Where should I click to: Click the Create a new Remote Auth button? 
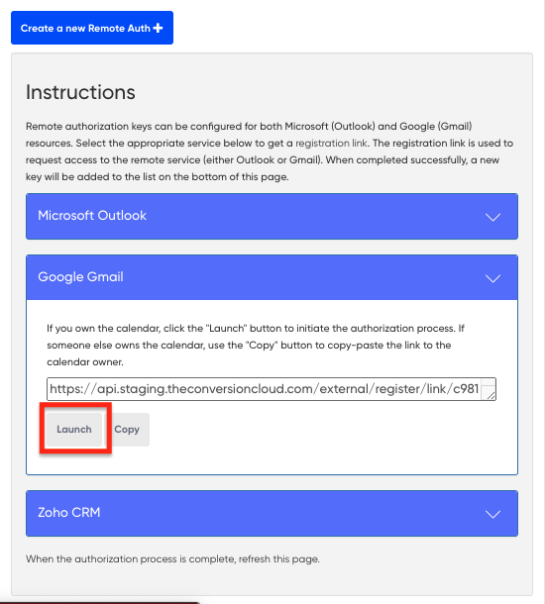[92, 28]
